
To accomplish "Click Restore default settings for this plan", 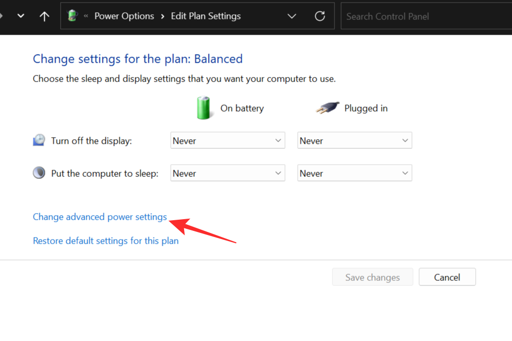I will 106,241.
